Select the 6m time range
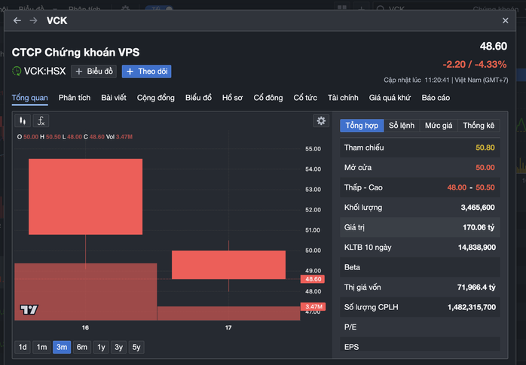Viewport: 526px width, 365px height. [81, 347]
